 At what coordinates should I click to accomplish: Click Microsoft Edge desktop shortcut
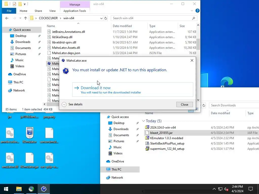coord(227,82)
